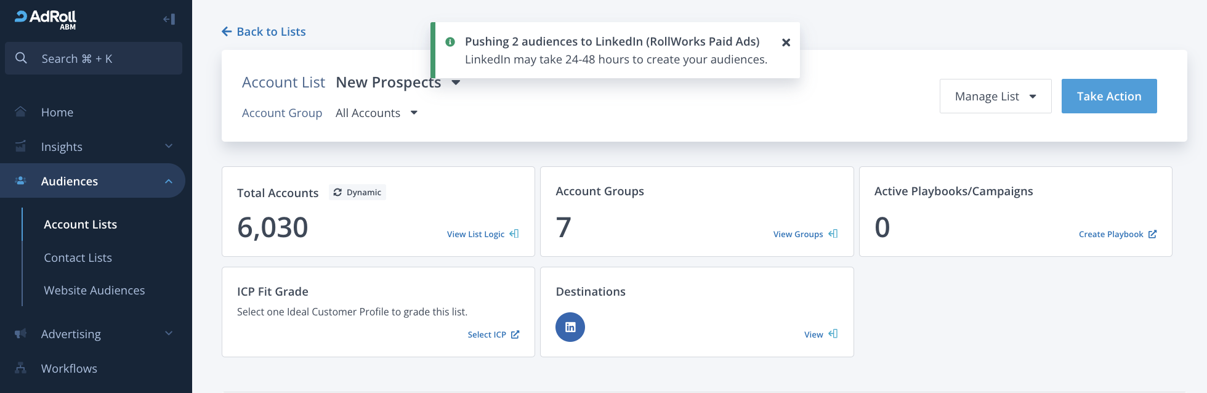Click the Advertising megaphone icon

(21, 334)
